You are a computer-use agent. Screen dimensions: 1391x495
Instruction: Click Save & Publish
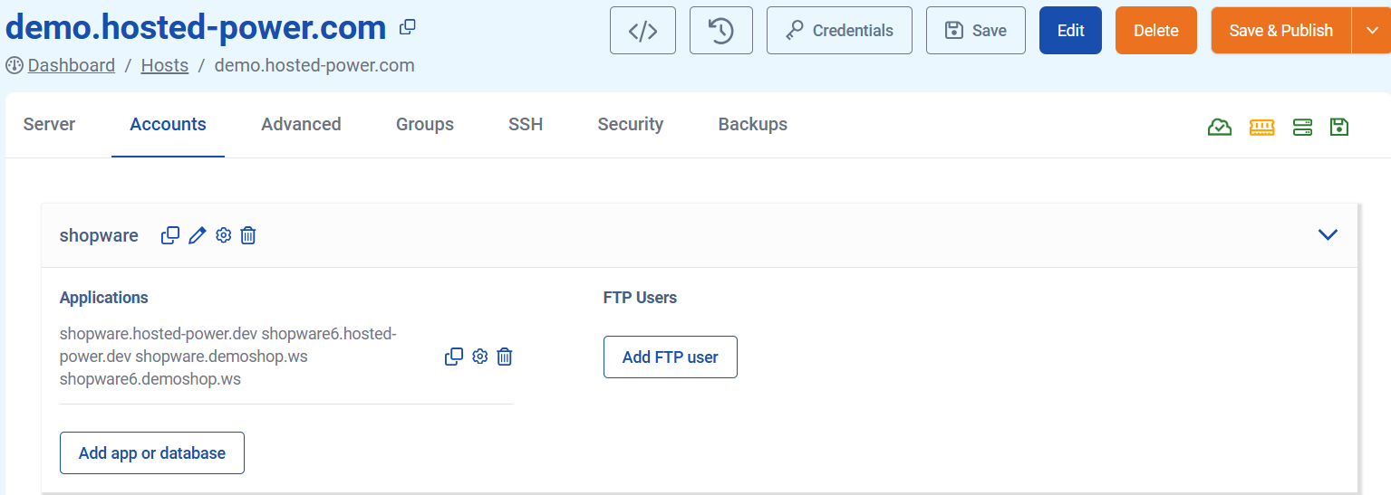(x=1280, y=31)
